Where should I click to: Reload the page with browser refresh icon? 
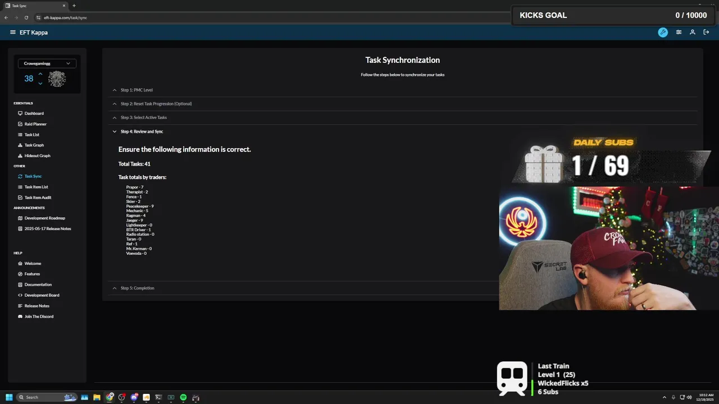(x=25, y=17)
